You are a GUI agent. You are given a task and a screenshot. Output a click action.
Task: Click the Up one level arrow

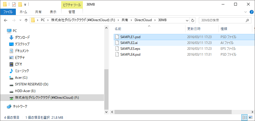pos(26,20)
